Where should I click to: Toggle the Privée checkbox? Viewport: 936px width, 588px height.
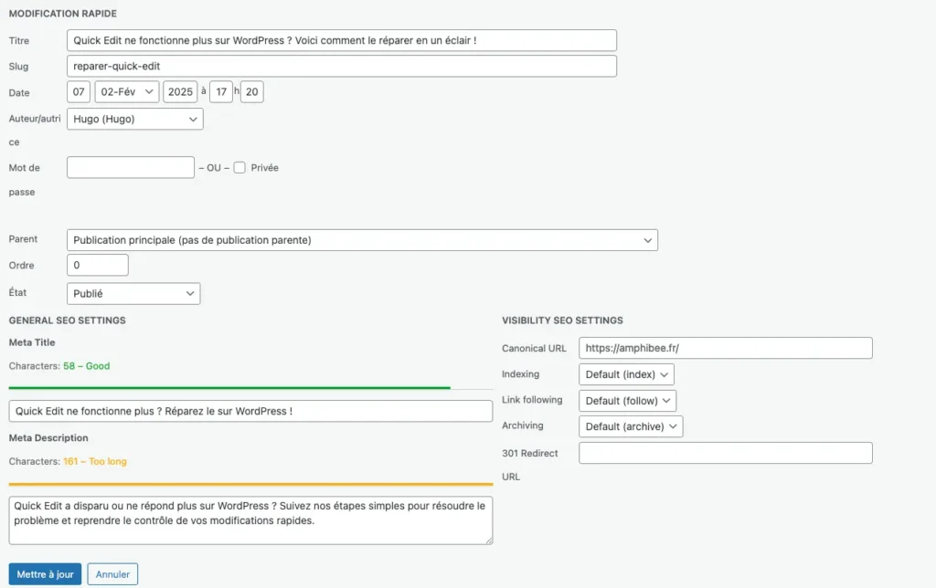239,168
